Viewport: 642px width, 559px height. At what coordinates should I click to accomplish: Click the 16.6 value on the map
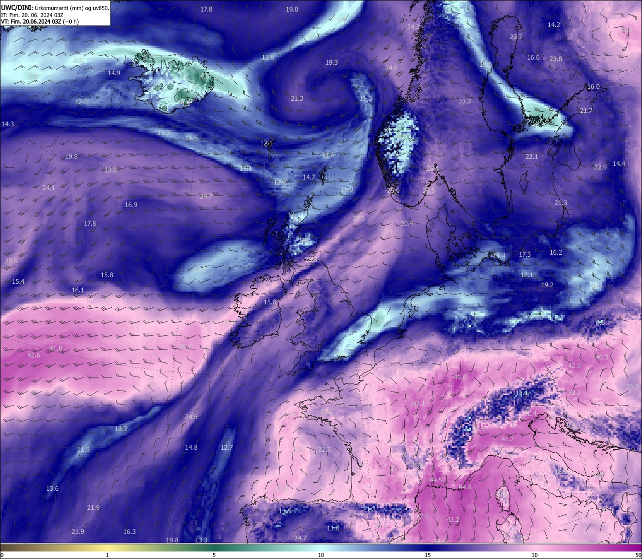tap(533, 57)
